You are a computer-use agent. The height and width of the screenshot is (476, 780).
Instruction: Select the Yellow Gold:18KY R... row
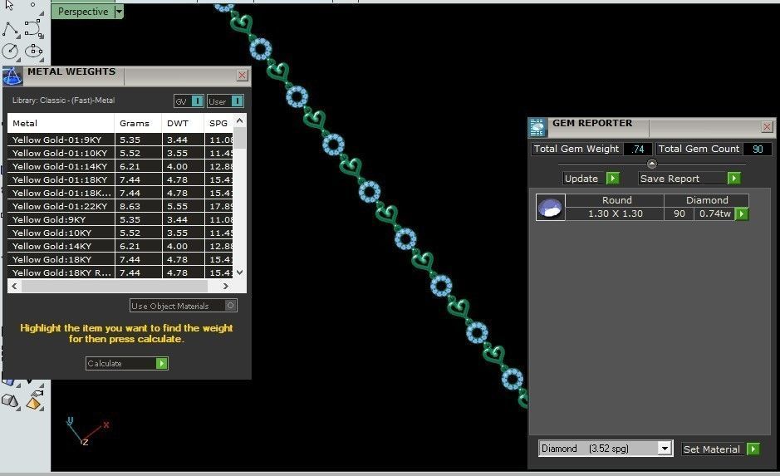coord(120,272)
